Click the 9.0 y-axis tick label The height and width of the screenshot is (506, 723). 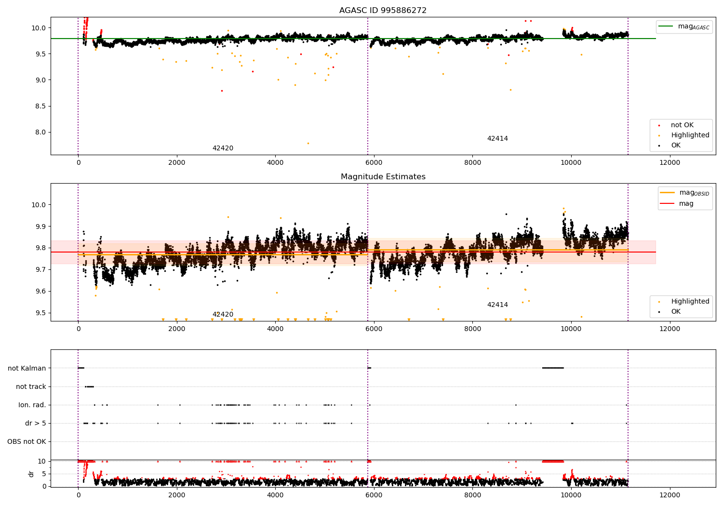41,80
